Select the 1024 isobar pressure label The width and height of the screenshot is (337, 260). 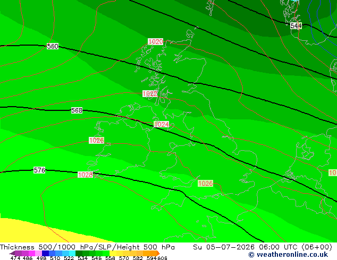coord(162,124)
